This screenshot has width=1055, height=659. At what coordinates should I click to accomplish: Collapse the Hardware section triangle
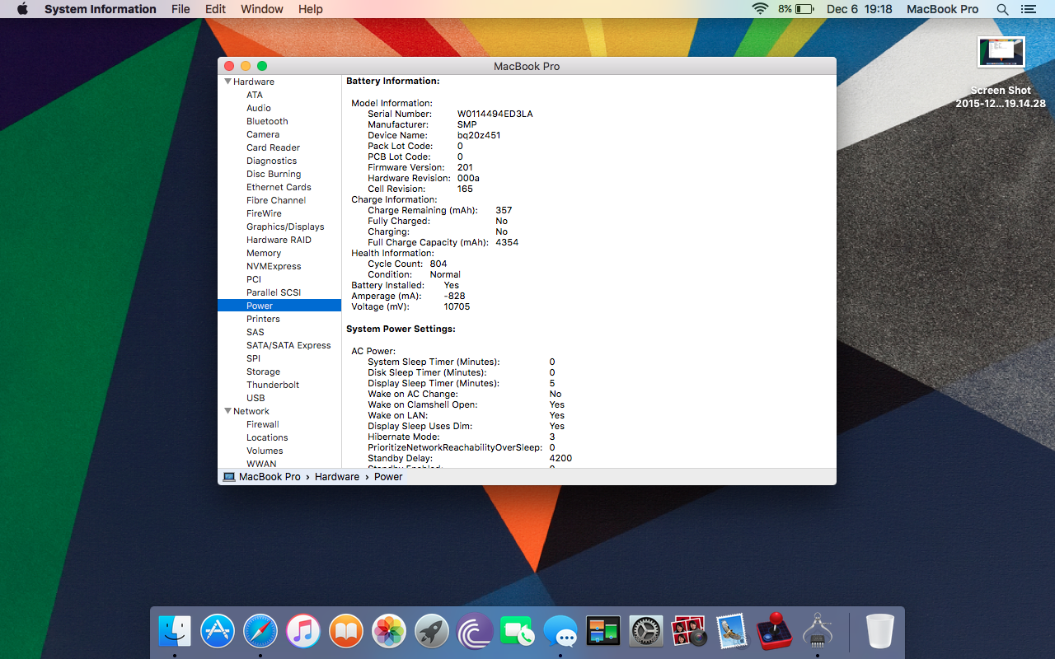(227, 82)
